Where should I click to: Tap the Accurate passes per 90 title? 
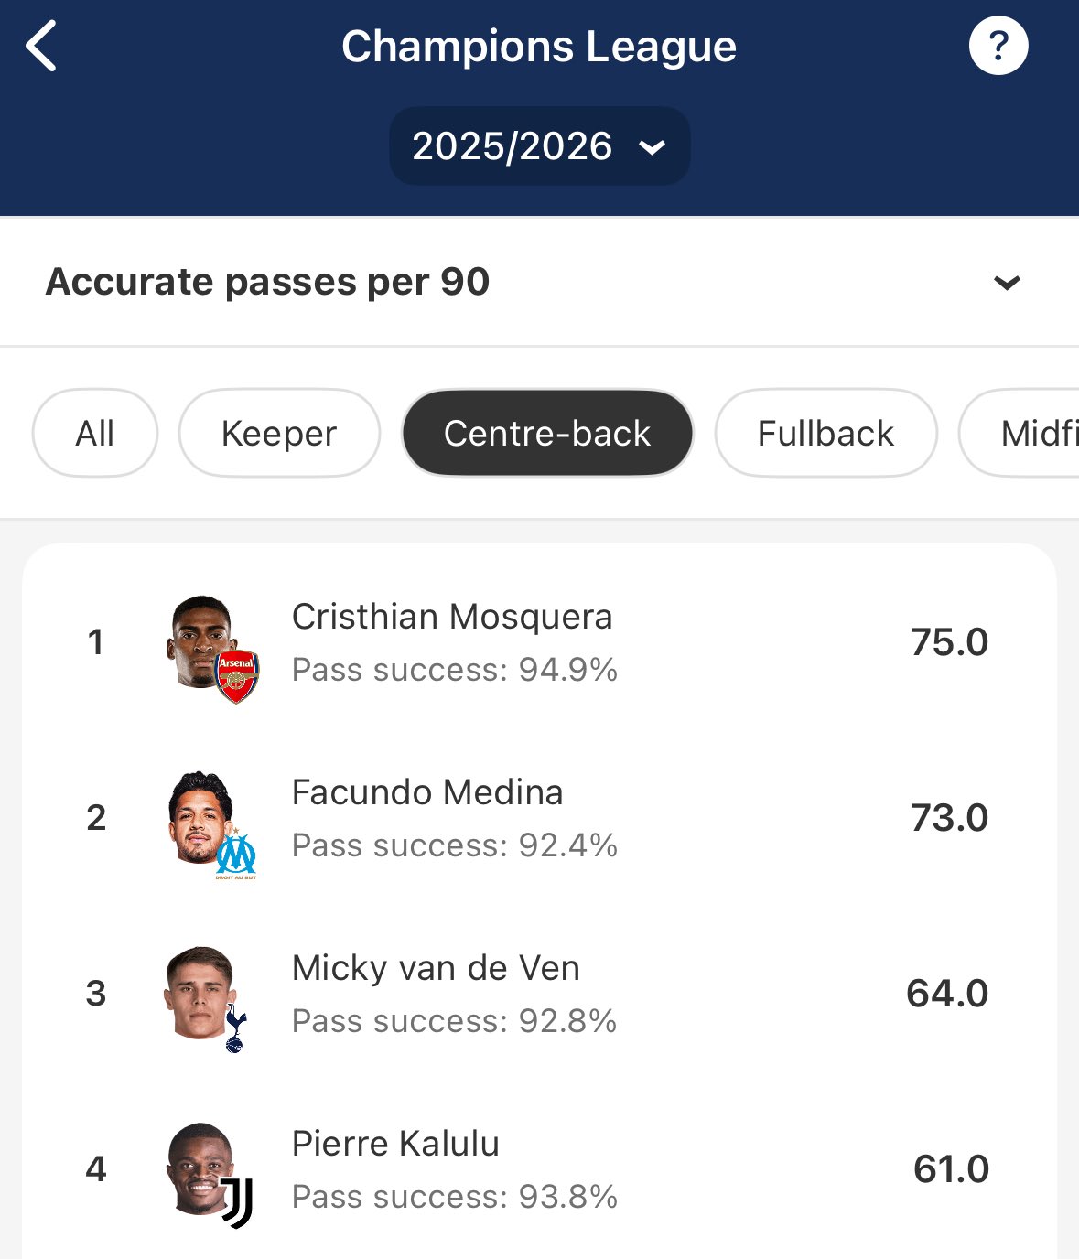(x=268, y=282)
